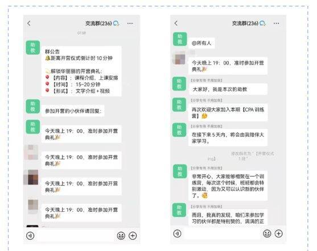This screenshot has width=317, height=251.
Task: Tap the back arrow in left chat
Action: coord(29,23)
